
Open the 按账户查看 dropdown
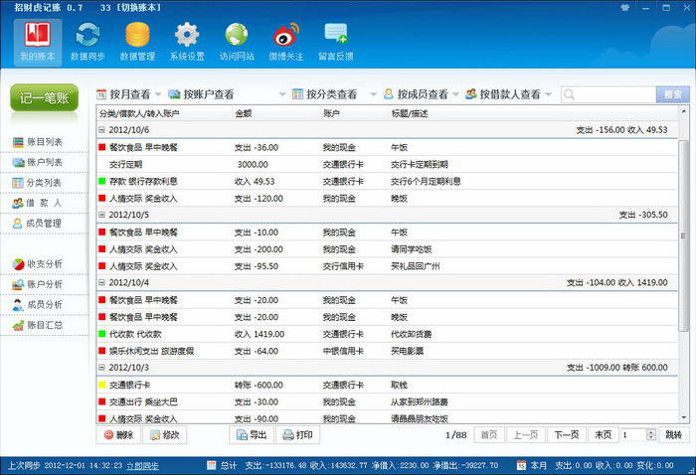pyautogui.click(x=228, y=94)
